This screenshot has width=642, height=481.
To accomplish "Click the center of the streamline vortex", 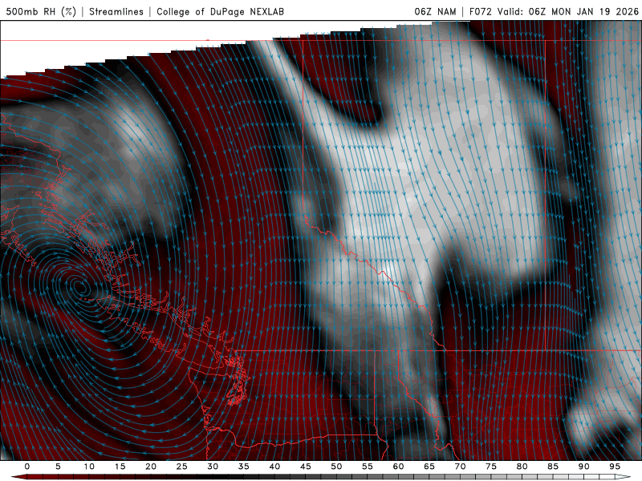I will tap(83, 288).
